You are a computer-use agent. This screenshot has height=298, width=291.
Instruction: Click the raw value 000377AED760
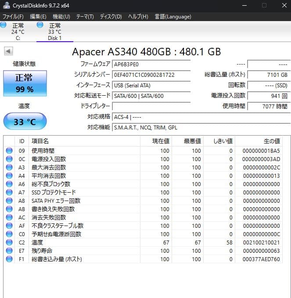pos(261,259)
